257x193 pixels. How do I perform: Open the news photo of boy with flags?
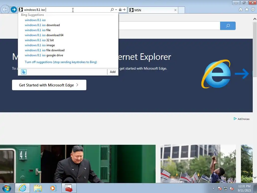(198, 164)
